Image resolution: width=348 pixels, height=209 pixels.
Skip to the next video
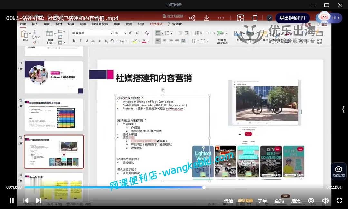point(39,201)
